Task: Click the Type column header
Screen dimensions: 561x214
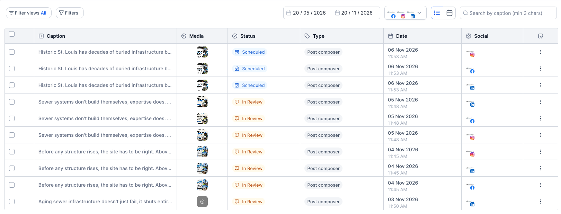Action: pos(342,36)
